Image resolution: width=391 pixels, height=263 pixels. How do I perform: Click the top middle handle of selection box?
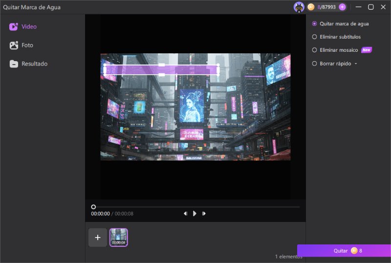point(162,65)
